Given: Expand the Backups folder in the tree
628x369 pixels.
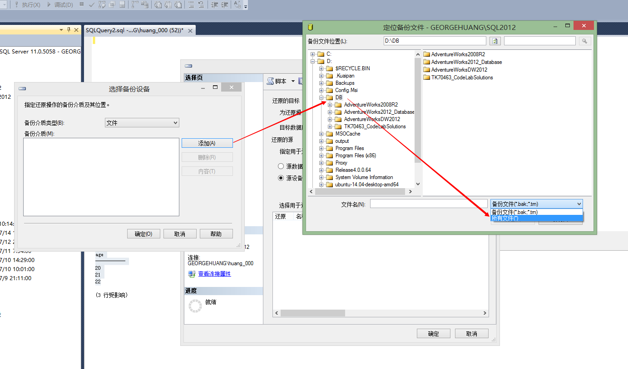Looking at the screenshot, I should coord(321,83).
